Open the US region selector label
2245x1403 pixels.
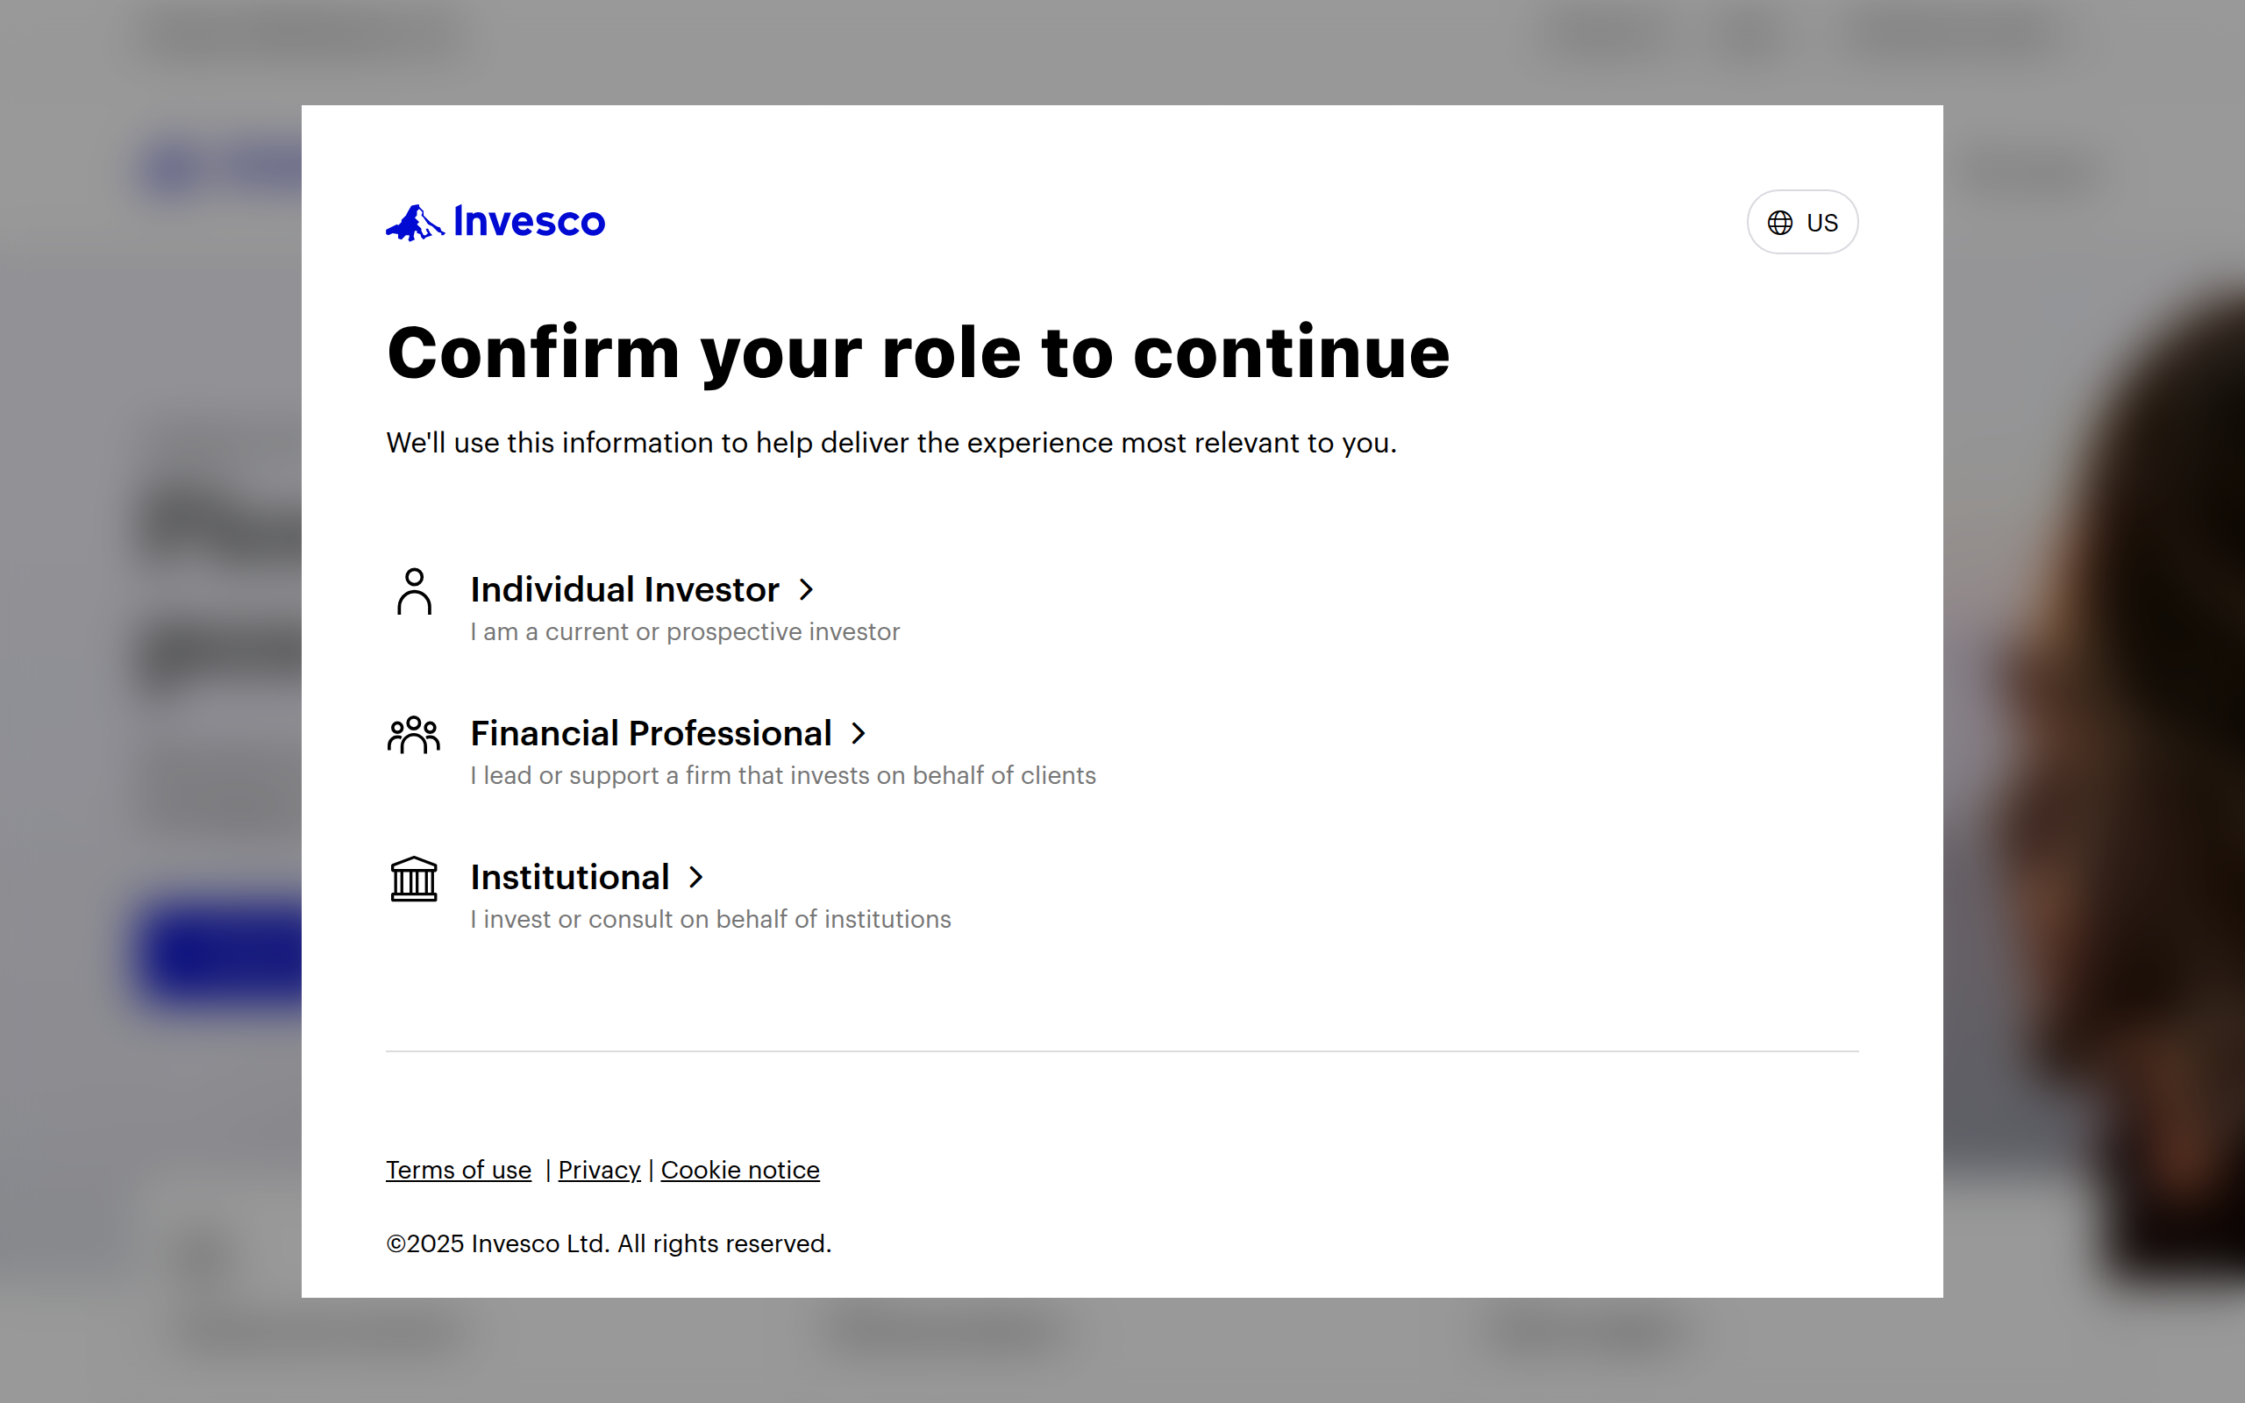pos(1822,223)
